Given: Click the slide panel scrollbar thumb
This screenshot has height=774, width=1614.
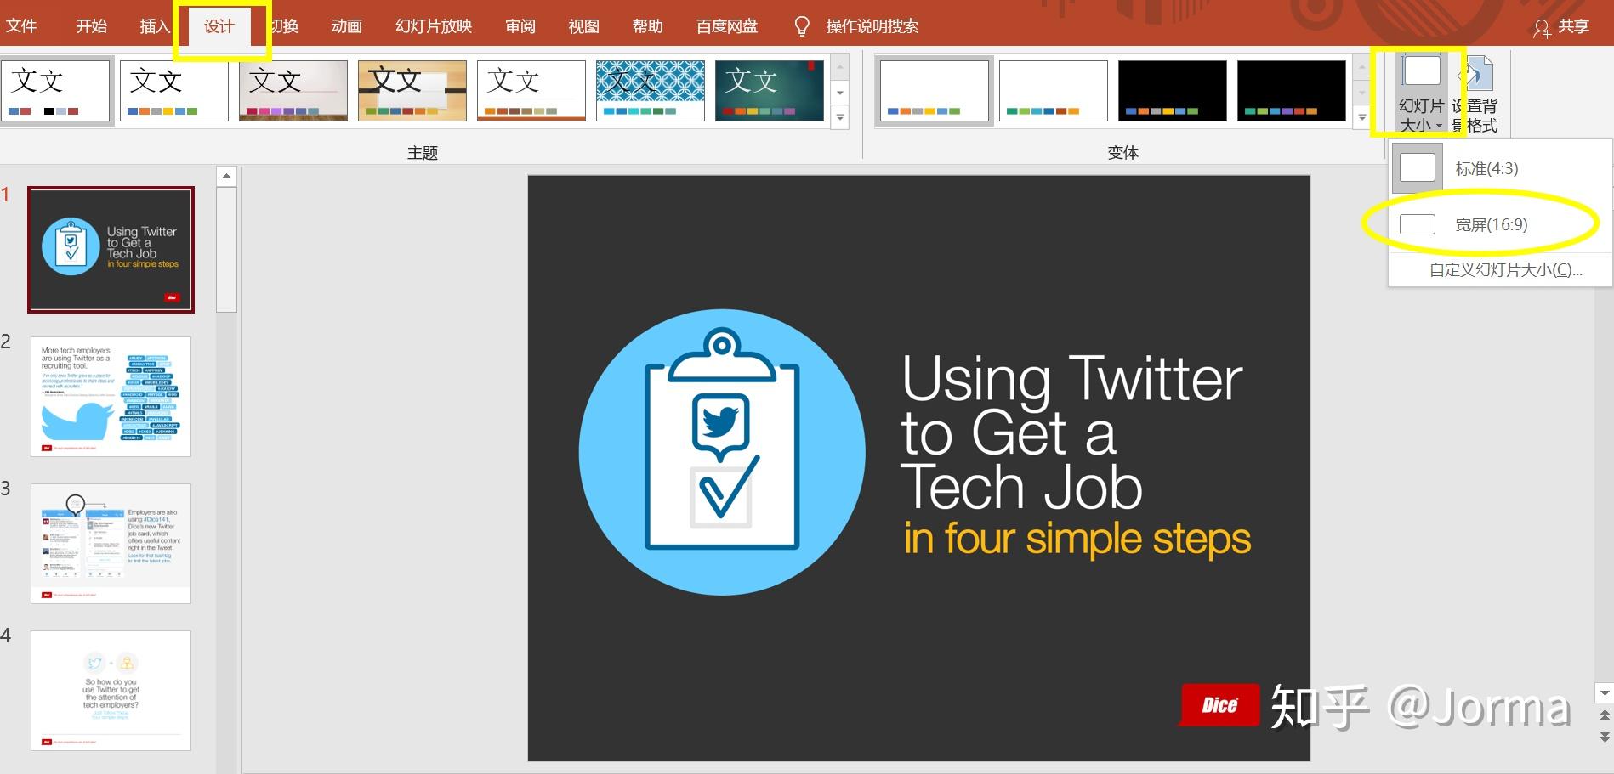Looking at the screenshot, I should click(x=226, y=251).
